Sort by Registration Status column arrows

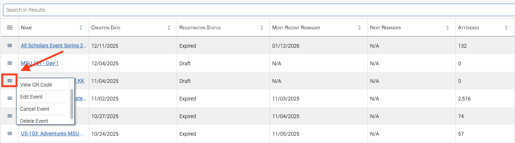(262, 27)
